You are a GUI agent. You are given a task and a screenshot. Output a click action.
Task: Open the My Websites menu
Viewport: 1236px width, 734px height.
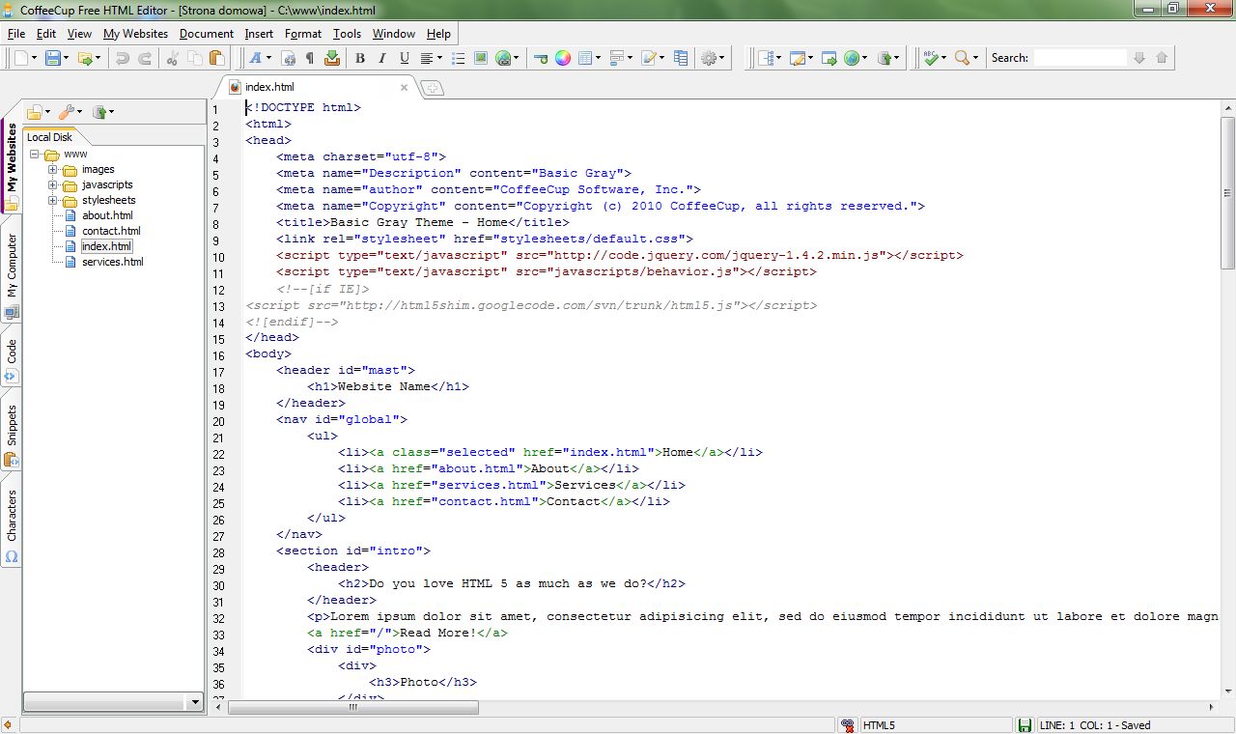[135, 33]
